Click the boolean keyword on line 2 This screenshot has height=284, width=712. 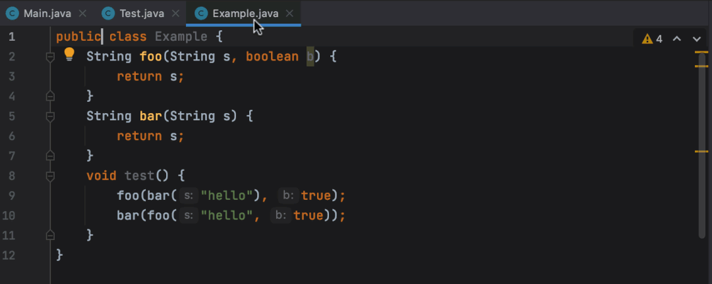click(272, 57)
